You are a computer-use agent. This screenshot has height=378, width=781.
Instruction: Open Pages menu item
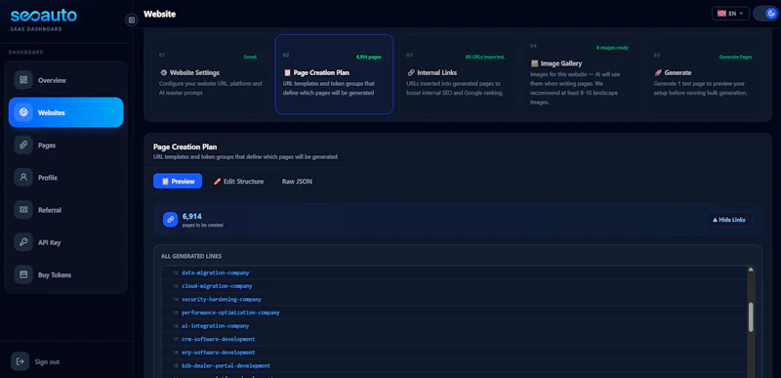(x=65, y=145)
